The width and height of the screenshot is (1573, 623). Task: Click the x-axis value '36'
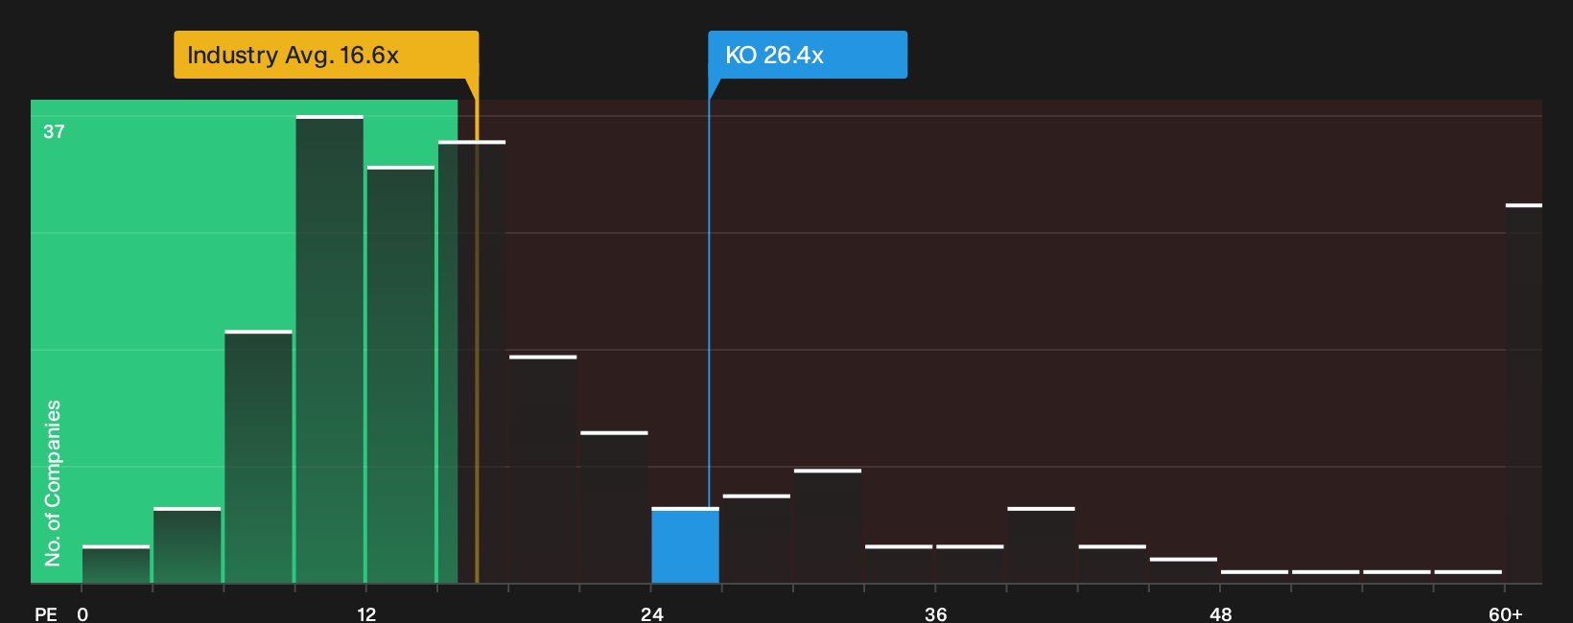(x=936, y=614)
